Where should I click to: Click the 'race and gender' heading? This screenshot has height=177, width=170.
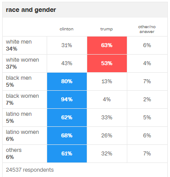point(31,10)
